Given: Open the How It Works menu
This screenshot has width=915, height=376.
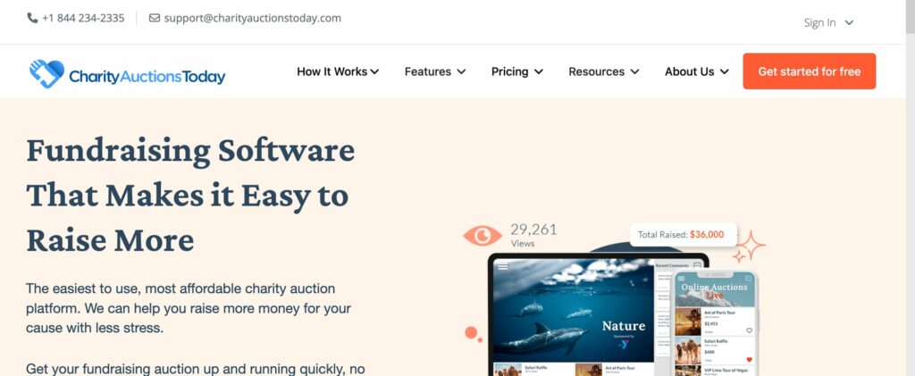Looking at the screenshot, I should click(338, 71).
